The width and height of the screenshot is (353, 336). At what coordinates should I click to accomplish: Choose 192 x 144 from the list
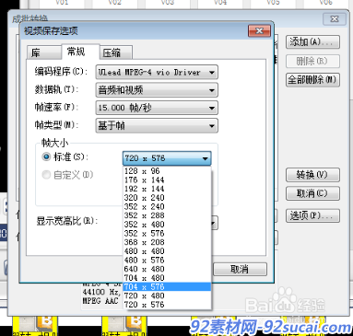(167, 189)
